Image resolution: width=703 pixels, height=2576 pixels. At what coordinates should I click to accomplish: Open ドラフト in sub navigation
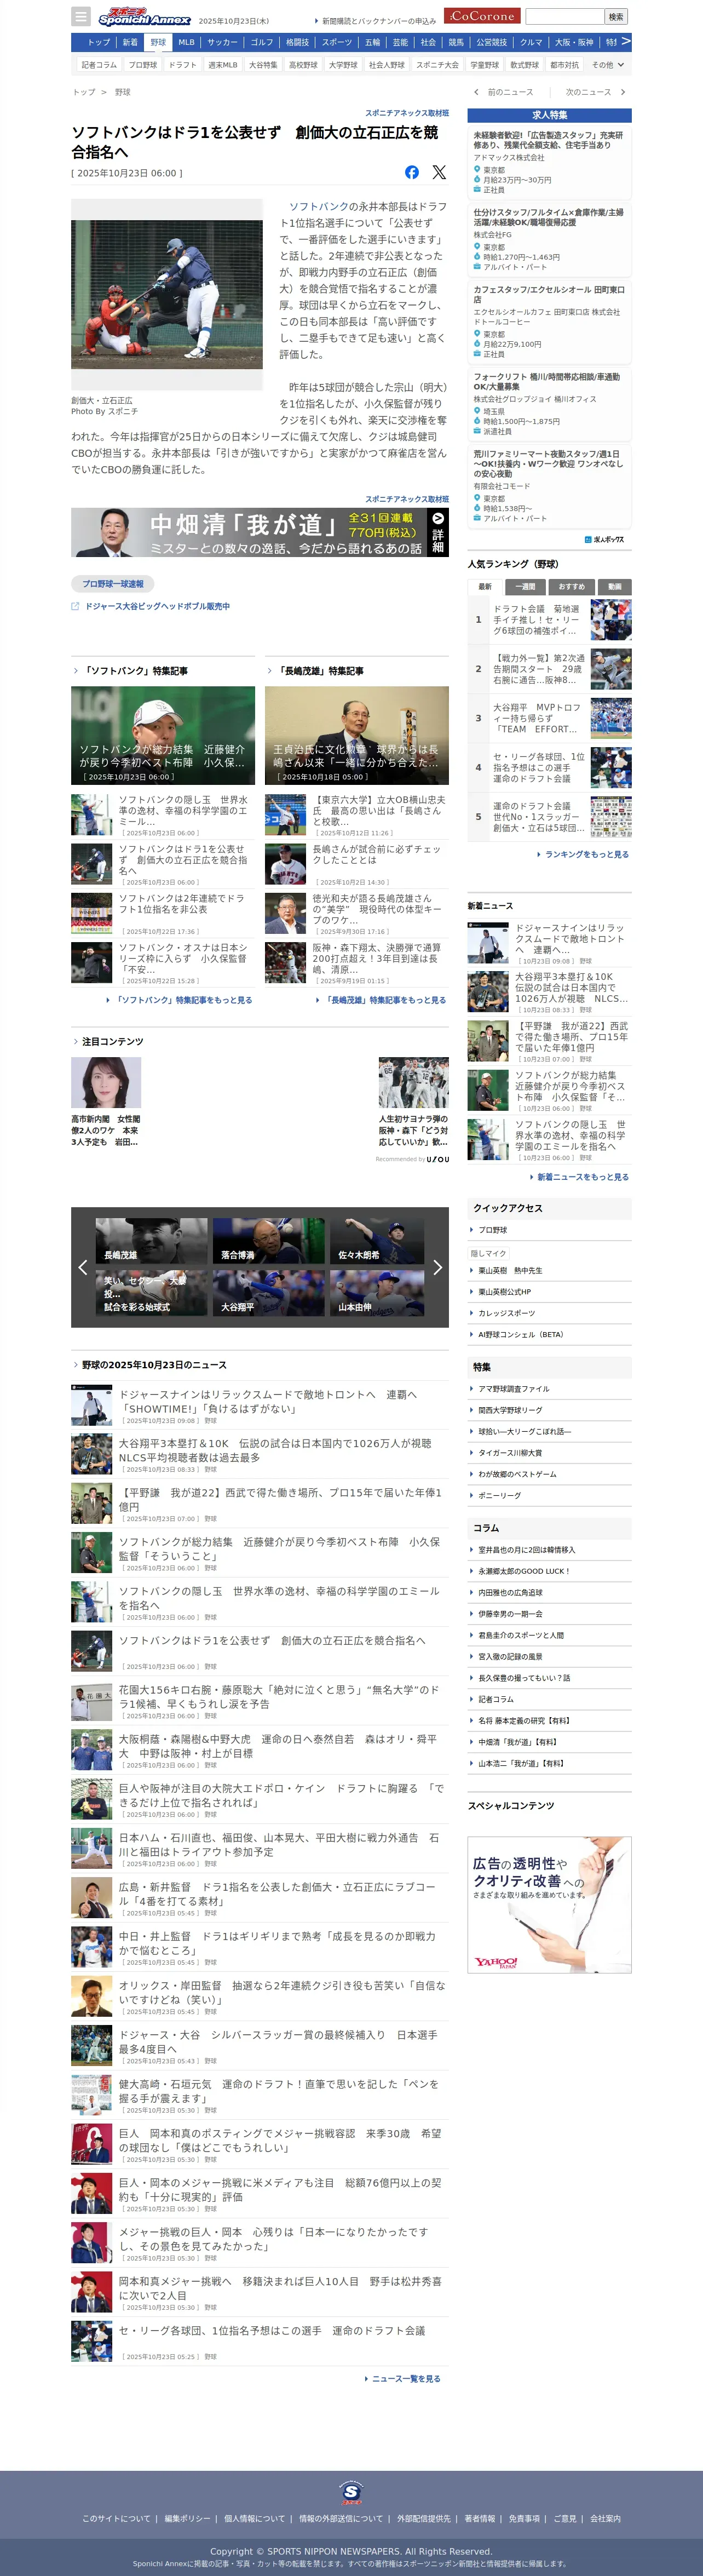[x=182, y=65]
